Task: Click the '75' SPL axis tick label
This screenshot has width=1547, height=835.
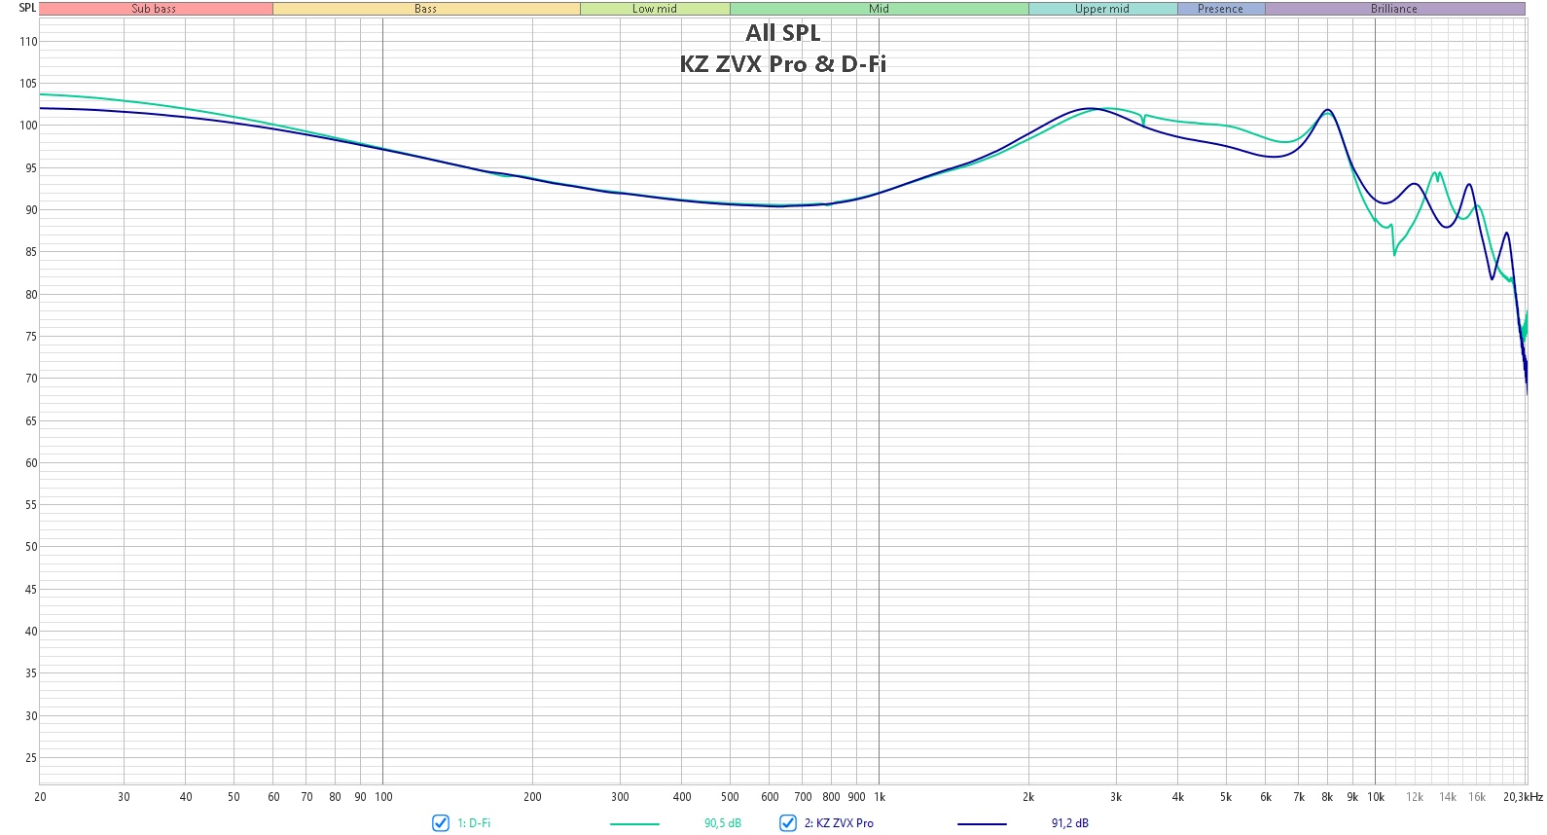Action: coord(31,337)
